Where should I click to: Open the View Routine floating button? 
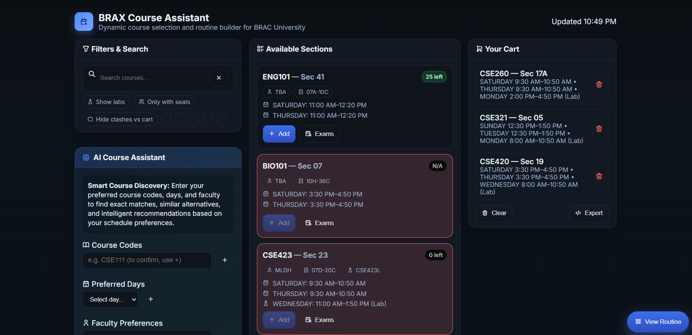click(658, 322)
